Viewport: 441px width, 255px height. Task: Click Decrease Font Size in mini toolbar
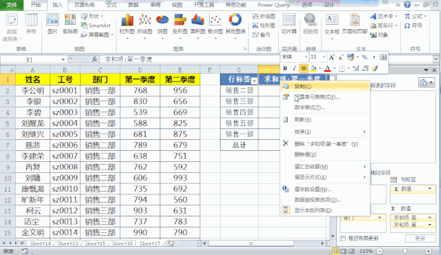tap(341, 57)
